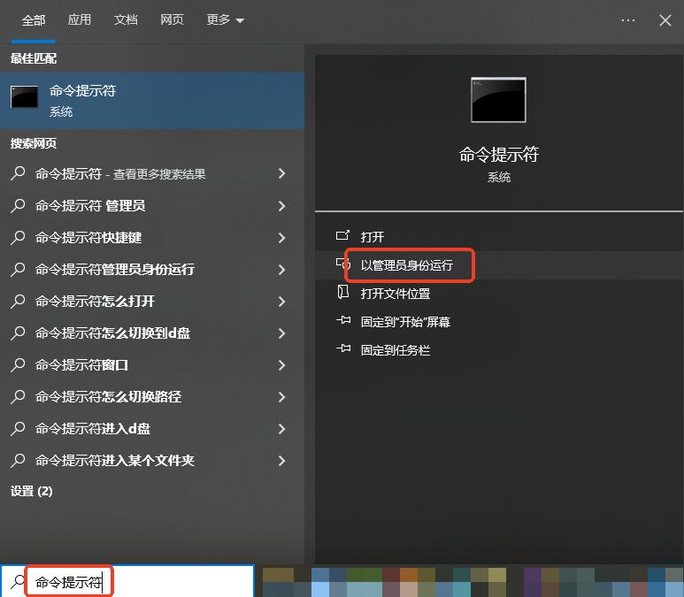The height and width of the screenshot is (597, 684).
Task: Click the search input field containing 命令提示符
Action: [142, 581]
